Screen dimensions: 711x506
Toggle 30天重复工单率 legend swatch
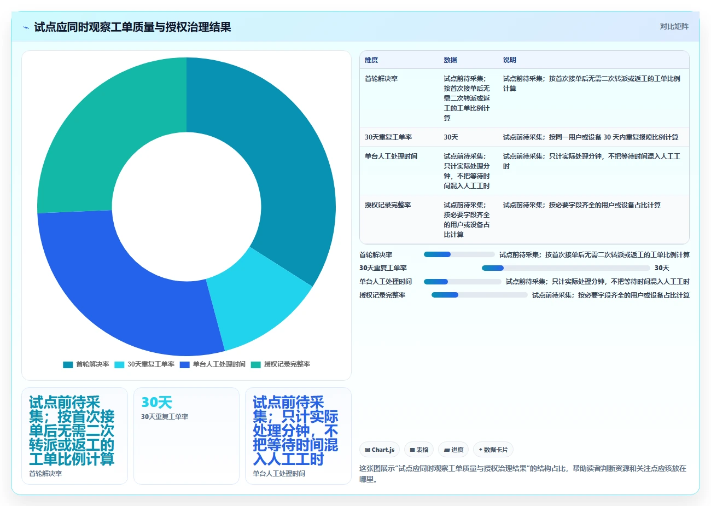coord(119,364)
